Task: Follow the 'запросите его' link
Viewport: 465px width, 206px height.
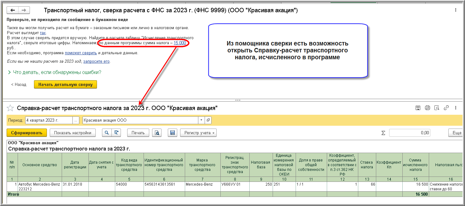Action: (x=96, y=61)
